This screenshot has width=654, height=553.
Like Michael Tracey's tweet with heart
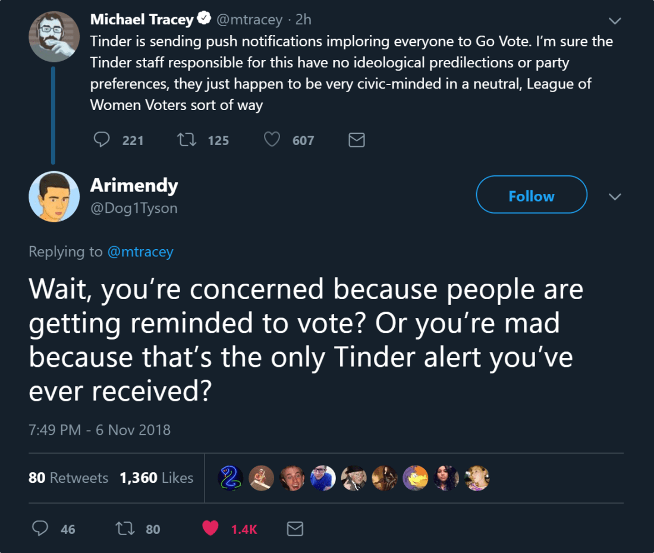tap(272, 140)
